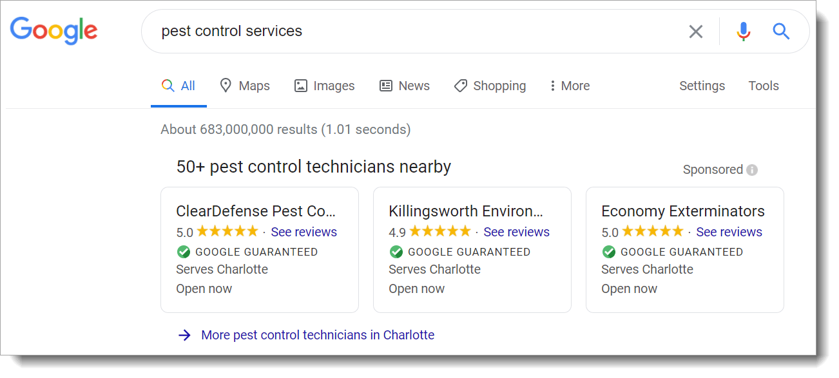Start voice search with the microphone icon
The width and height of the screenshot is (839, 378).
744,32
